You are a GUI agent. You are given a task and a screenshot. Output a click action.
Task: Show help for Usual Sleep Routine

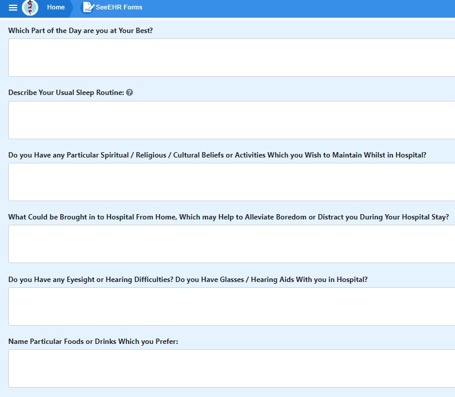point(129,92)
